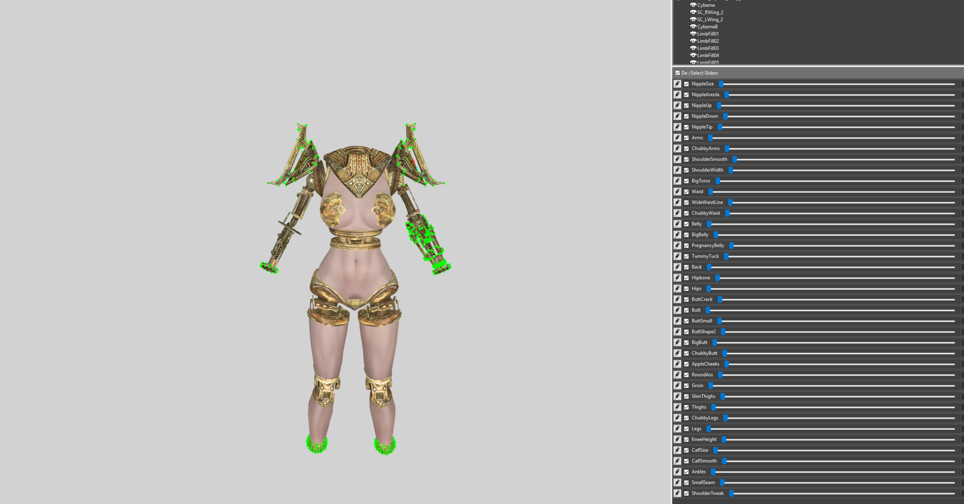
Task: Click the edit pencil icon for NippleSize slider
Action: click(677, 84)
